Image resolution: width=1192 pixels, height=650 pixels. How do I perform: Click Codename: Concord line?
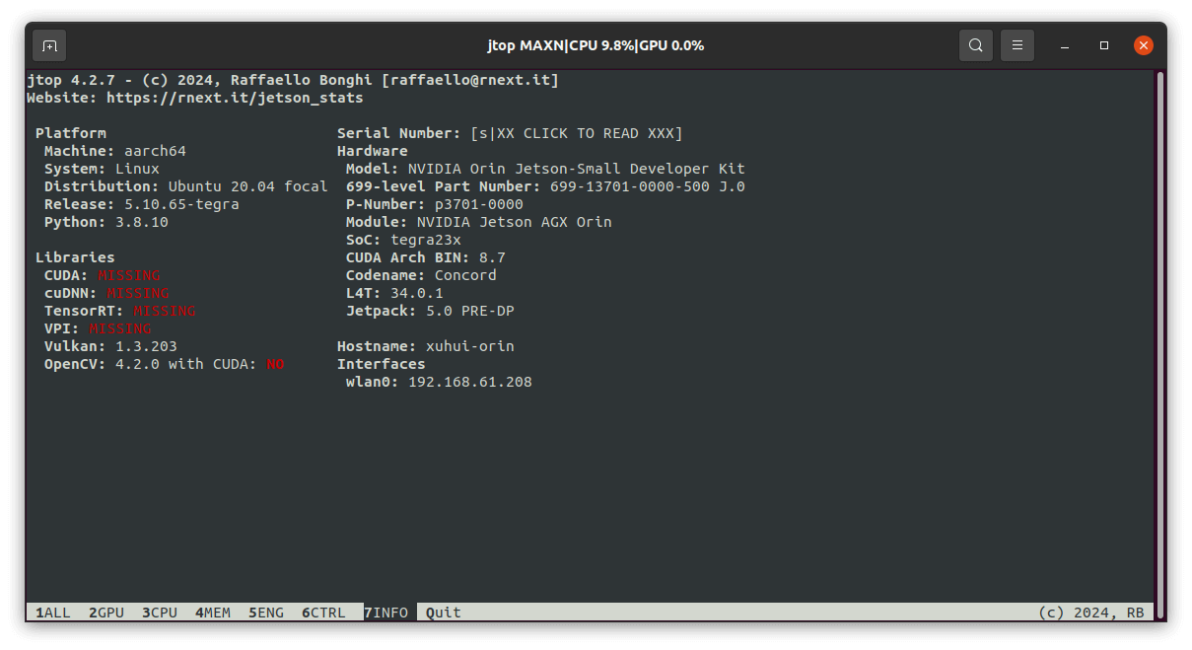click(421, 275)
